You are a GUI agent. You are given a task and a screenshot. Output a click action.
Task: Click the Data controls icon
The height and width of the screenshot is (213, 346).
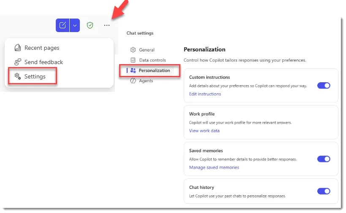133,60
